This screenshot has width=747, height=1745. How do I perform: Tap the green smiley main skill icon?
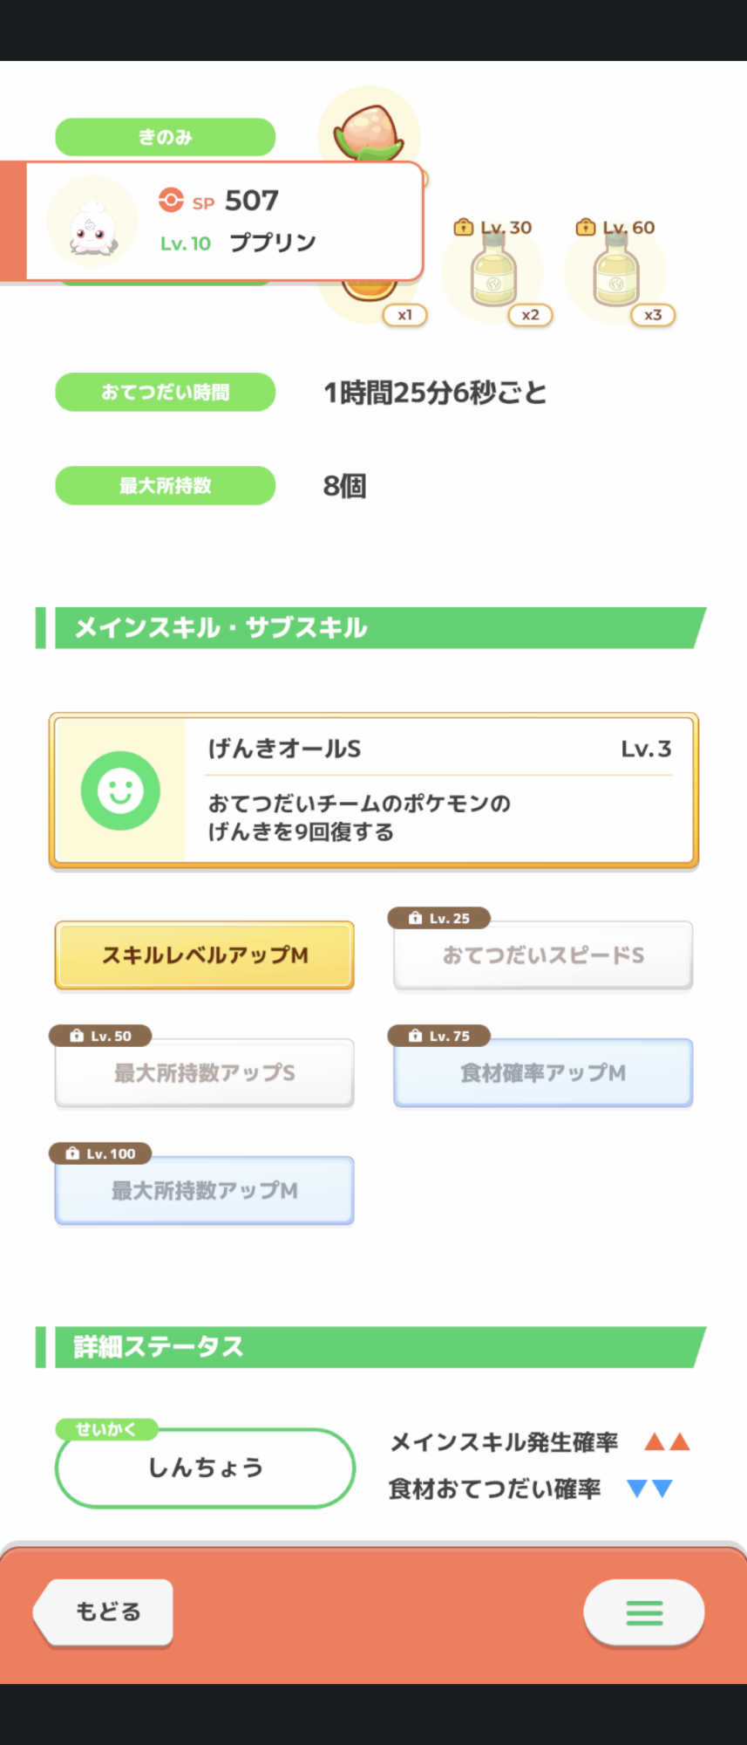point(120,790)
